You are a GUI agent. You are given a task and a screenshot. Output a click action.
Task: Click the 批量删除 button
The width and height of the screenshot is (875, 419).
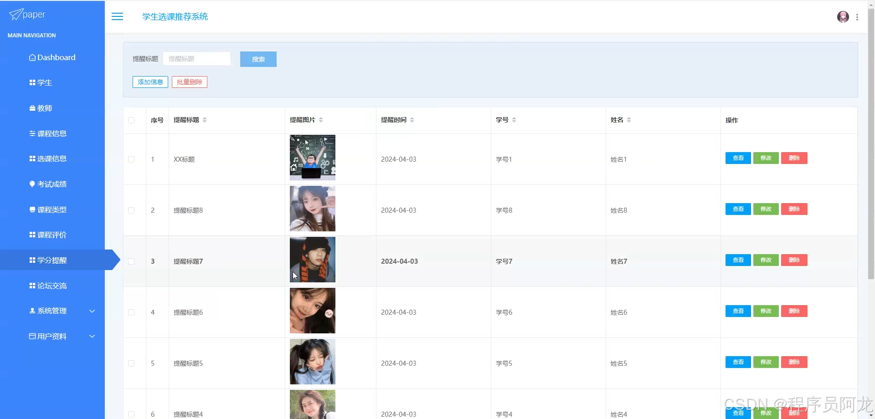point(190,82)
